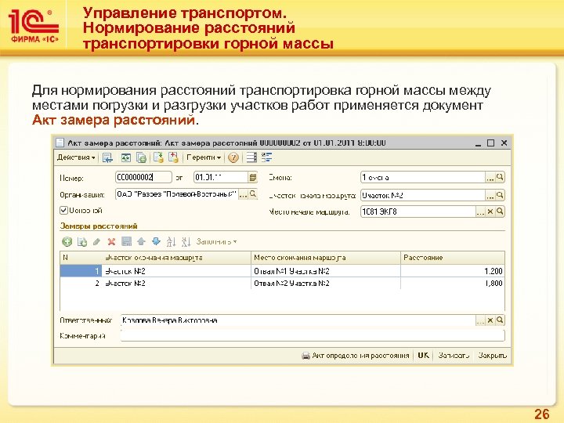Click the Записать button
564x423 pixels.
[454, 356]
